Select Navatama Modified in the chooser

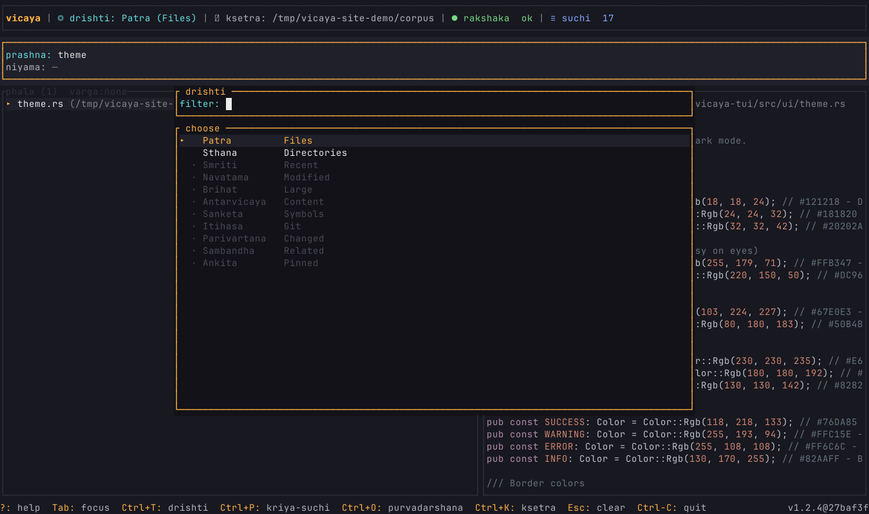coord(434,177)
